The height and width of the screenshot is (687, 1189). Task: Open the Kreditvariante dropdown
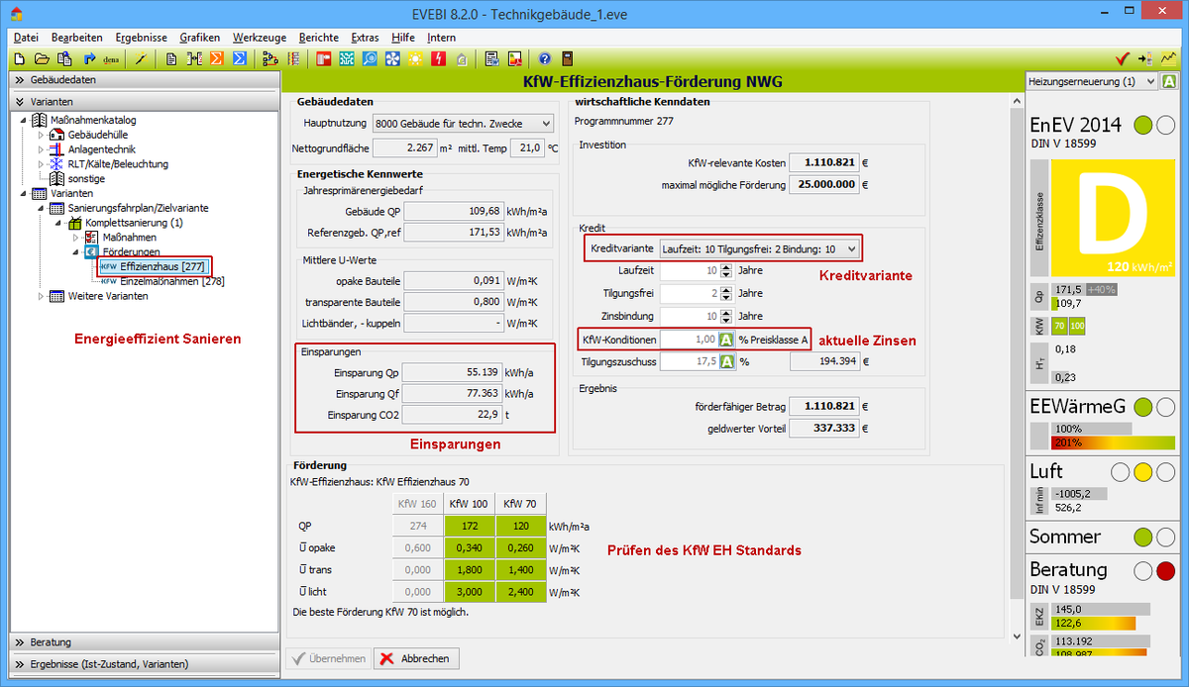pos(760,248)
